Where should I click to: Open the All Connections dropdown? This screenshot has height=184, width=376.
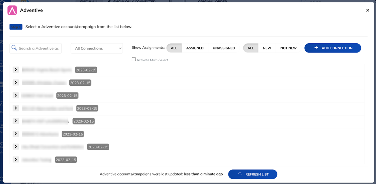(x=97, y=48)
